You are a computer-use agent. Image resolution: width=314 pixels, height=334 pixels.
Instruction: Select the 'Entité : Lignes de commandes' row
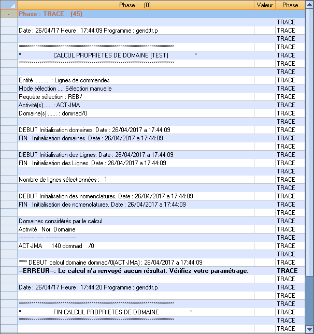pos(64,80)
